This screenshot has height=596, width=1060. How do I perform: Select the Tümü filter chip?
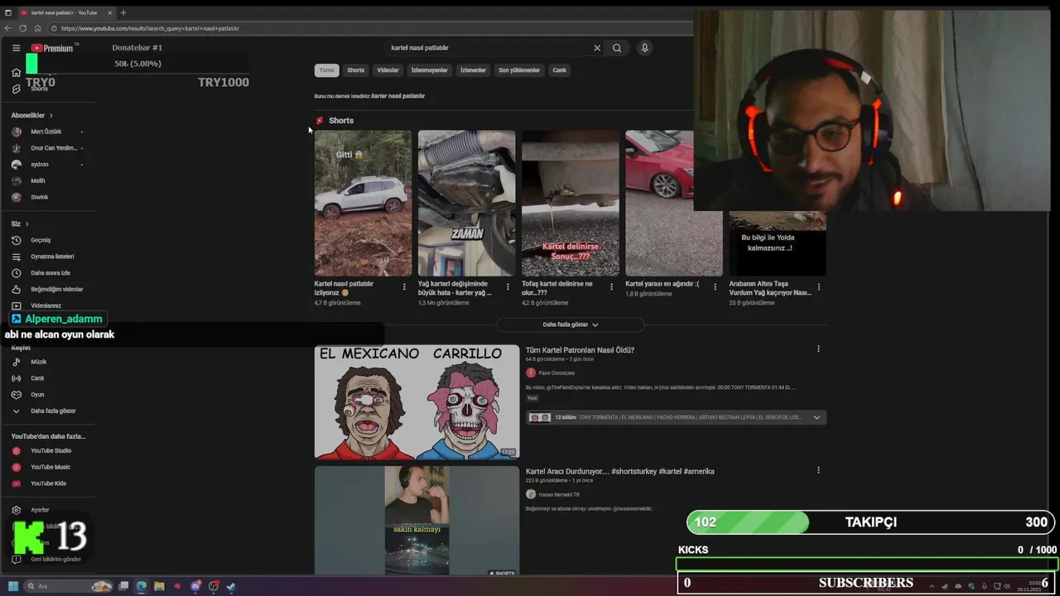pyautogui.click(x=327, y=70)
